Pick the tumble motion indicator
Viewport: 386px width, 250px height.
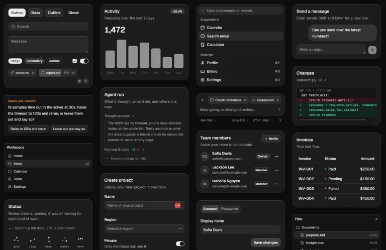coord(64,239)
